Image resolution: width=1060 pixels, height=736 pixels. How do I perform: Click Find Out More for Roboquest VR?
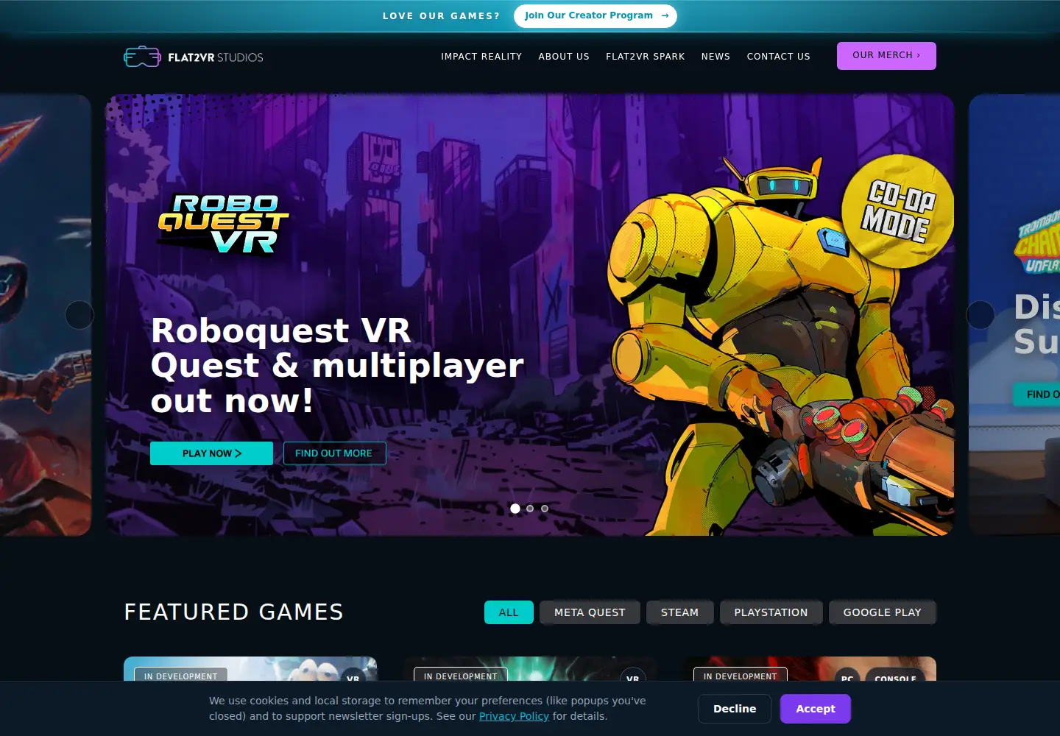coord(334,453)
